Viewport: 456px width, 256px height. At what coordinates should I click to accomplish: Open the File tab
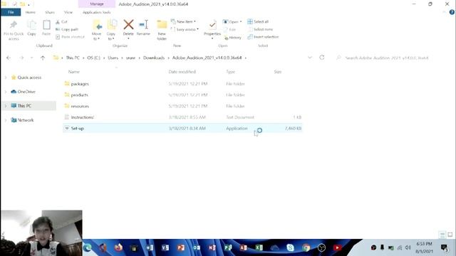tap(11, 12)
